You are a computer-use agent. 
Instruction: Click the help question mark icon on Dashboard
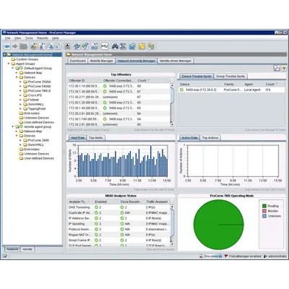pyautogui.click(x=284, y=69)
